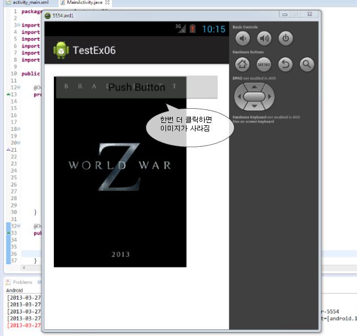The width and height of the screenshot is (357, 336).
Task: Click the editor horizontal scrollbar left arrow
Action: pos(24,267)
